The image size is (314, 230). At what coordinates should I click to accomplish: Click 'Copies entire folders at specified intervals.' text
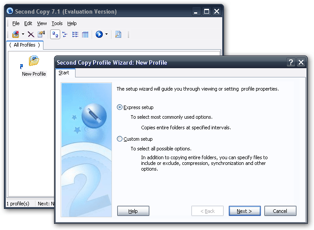click(186, 128)
